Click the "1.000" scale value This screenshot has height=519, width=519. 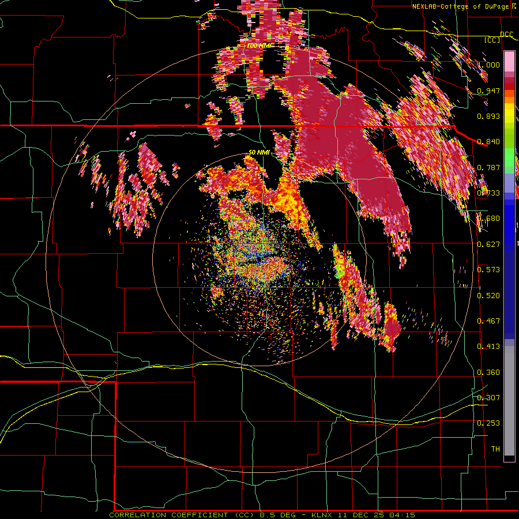(488, 65)
